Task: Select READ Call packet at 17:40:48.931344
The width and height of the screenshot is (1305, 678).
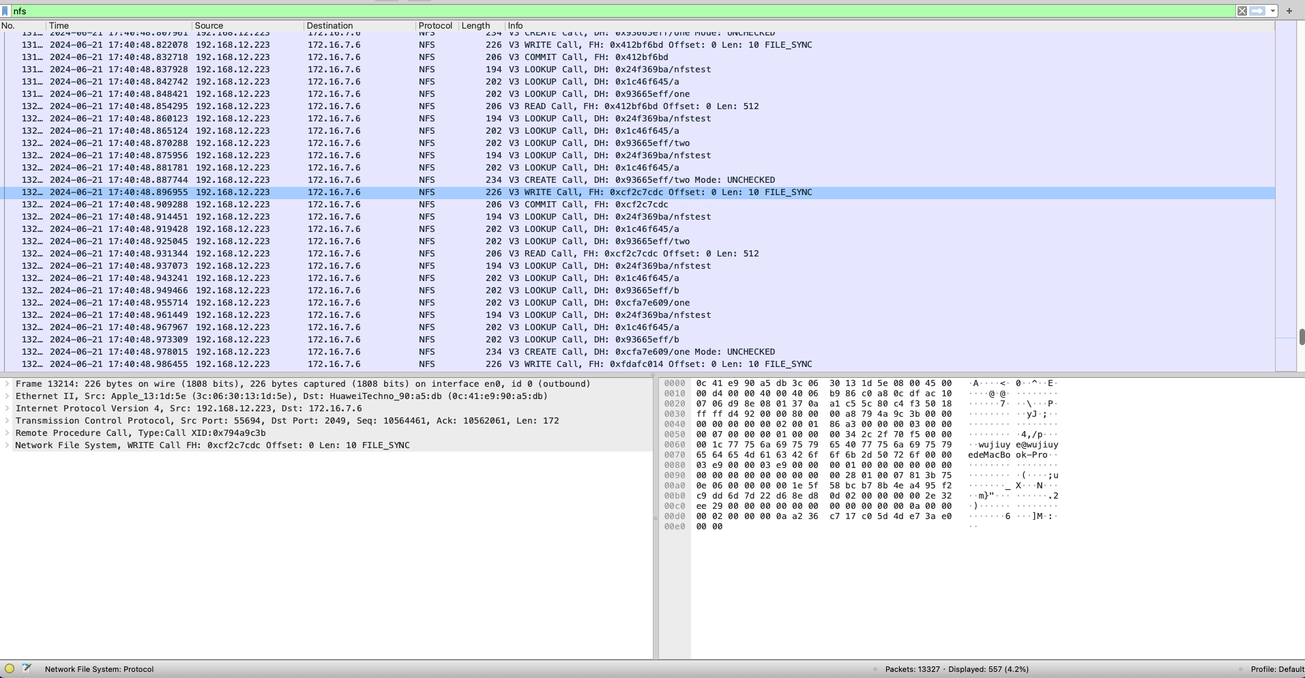Action: pyautogui.click(x=637, y=254)
